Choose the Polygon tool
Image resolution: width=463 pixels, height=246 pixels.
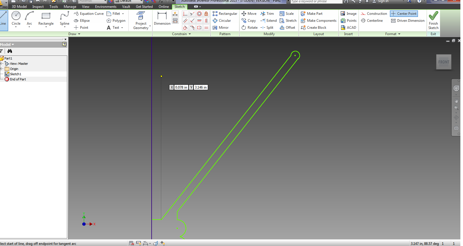click(116, 21)
